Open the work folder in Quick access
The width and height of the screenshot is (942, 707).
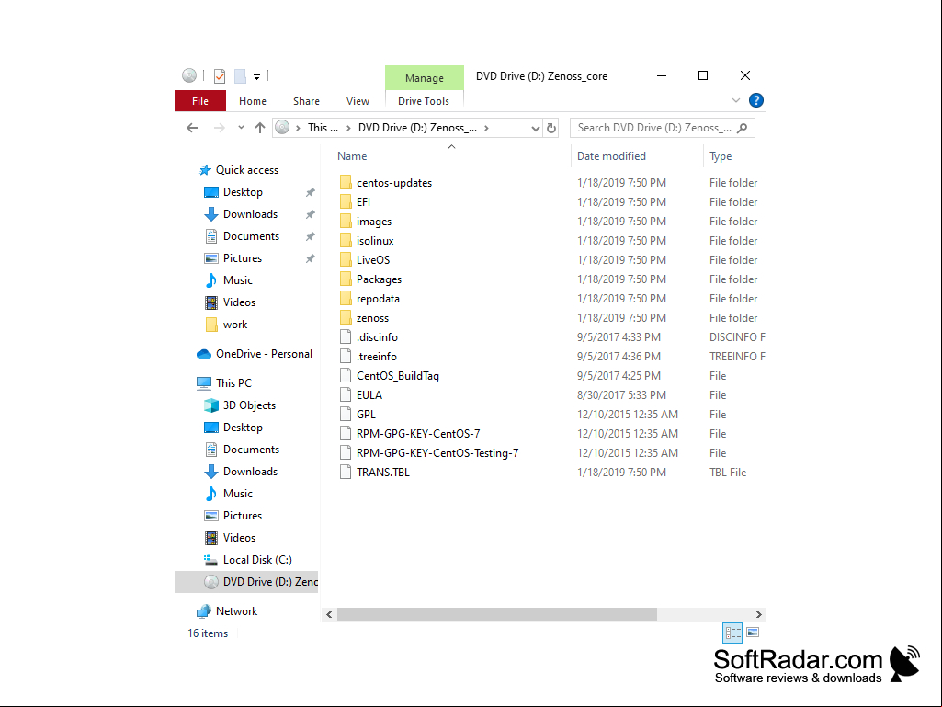point(235,325)
